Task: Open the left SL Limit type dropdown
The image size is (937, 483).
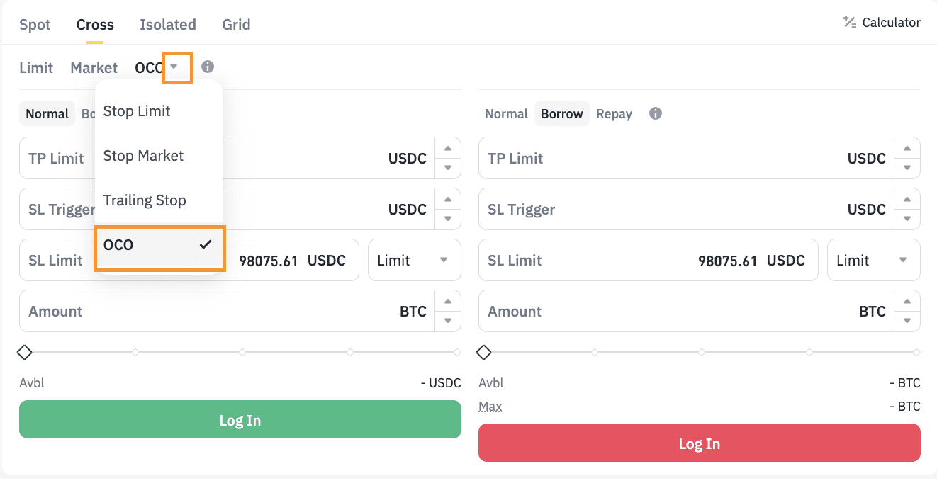Action: pos(414,260)
